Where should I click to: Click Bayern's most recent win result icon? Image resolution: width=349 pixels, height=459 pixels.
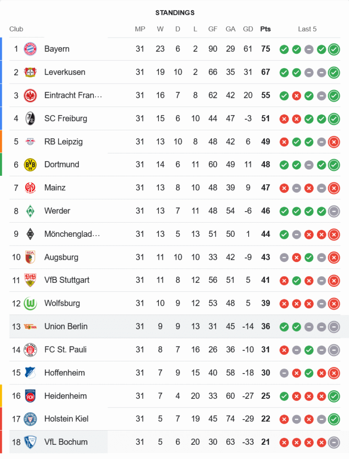pyautogui.click(x=334, y=49)
